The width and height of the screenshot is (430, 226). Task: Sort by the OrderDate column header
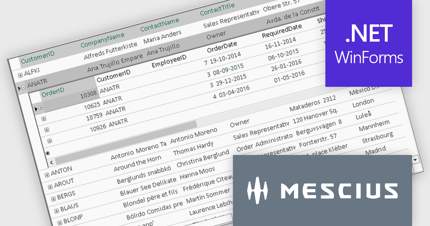[222, 47]
